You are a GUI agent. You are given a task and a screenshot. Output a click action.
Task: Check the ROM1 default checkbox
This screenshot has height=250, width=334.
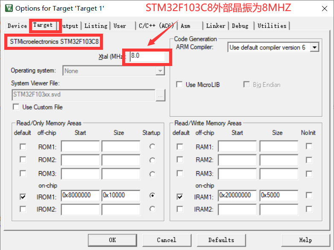[23, 147]
